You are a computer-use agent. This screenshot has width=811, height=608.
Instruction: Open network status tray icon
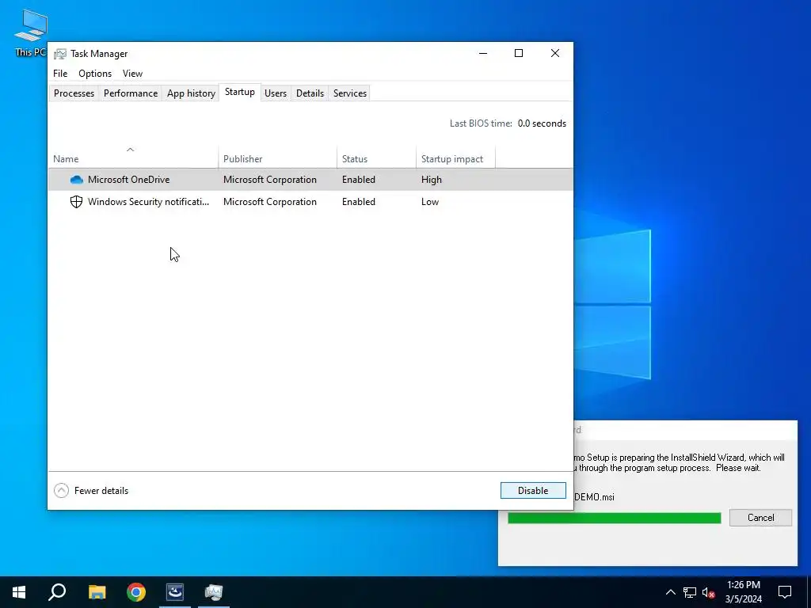click(x=690, y=592)
